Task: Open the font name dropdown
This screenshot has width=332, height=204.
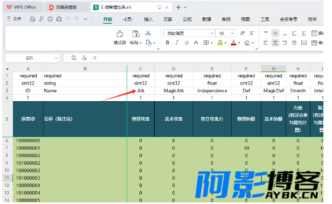Action: 212,33
